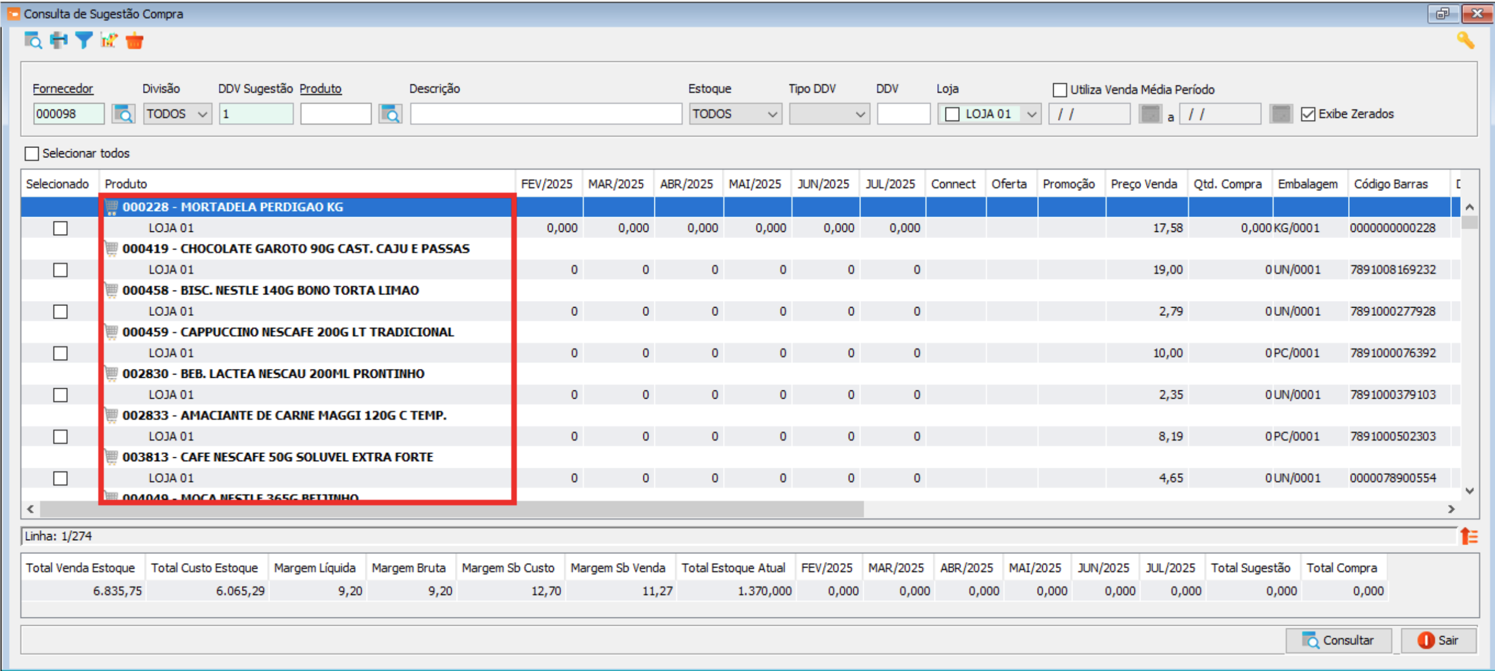
Task: Open the chart toolbar icon
Action: click(x=109, y=41)
